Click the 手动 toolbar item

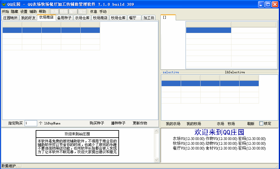click(x=103, y=12)
